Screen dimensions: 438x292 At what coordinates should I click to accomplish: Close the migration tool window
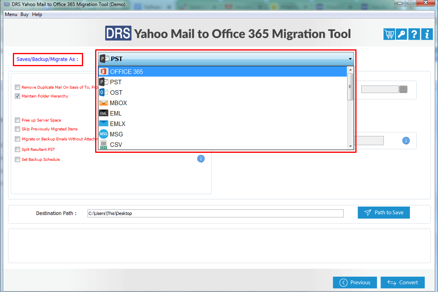click(426, 3)
